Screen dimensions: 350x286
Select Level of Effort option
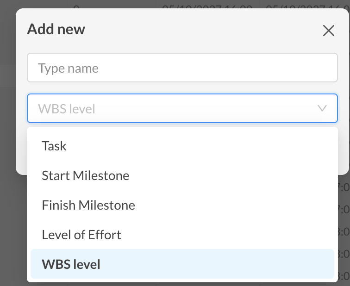pos(182,235)
